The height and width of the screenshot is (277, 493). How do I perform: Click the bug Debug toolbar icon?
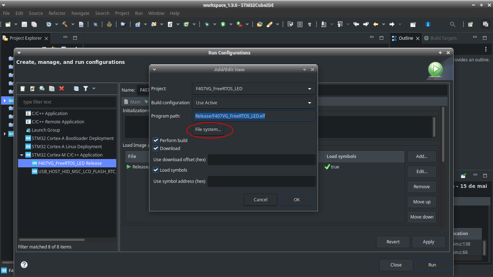pyautogui.click(x=207, y=25)
